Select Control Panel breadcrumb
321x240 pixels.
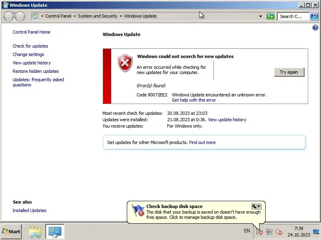58,16
